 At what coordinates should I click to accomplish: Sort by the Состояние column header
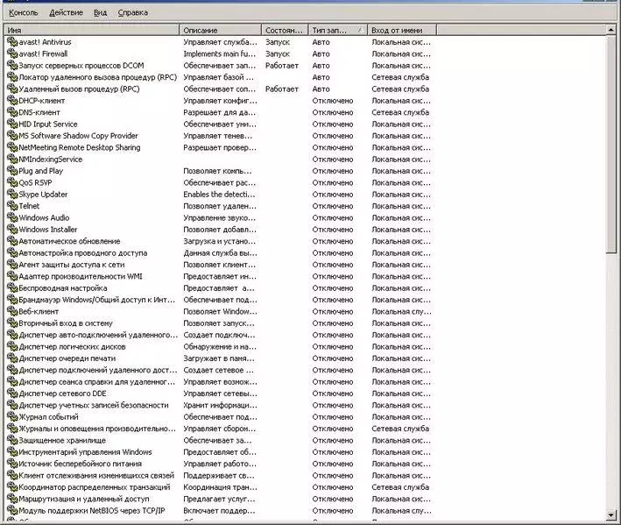pos(285,30)
